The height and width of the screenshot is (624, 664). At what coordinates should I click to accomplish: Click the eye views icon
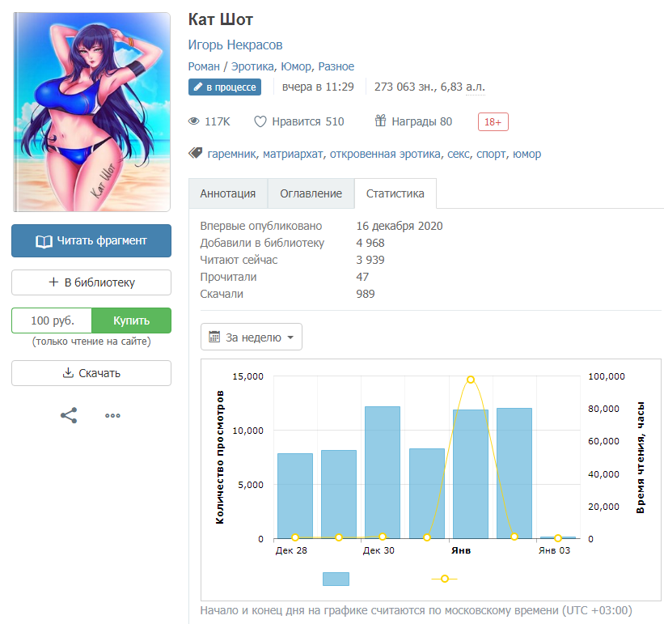pyautogui.click(x=194, y=121)
